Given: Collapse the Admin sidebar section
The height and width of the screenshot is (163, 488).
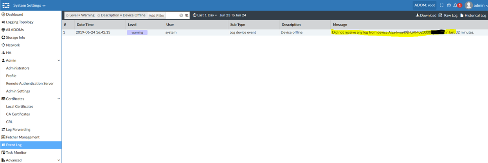Looking at the screenshot, I should pos(59,61).
